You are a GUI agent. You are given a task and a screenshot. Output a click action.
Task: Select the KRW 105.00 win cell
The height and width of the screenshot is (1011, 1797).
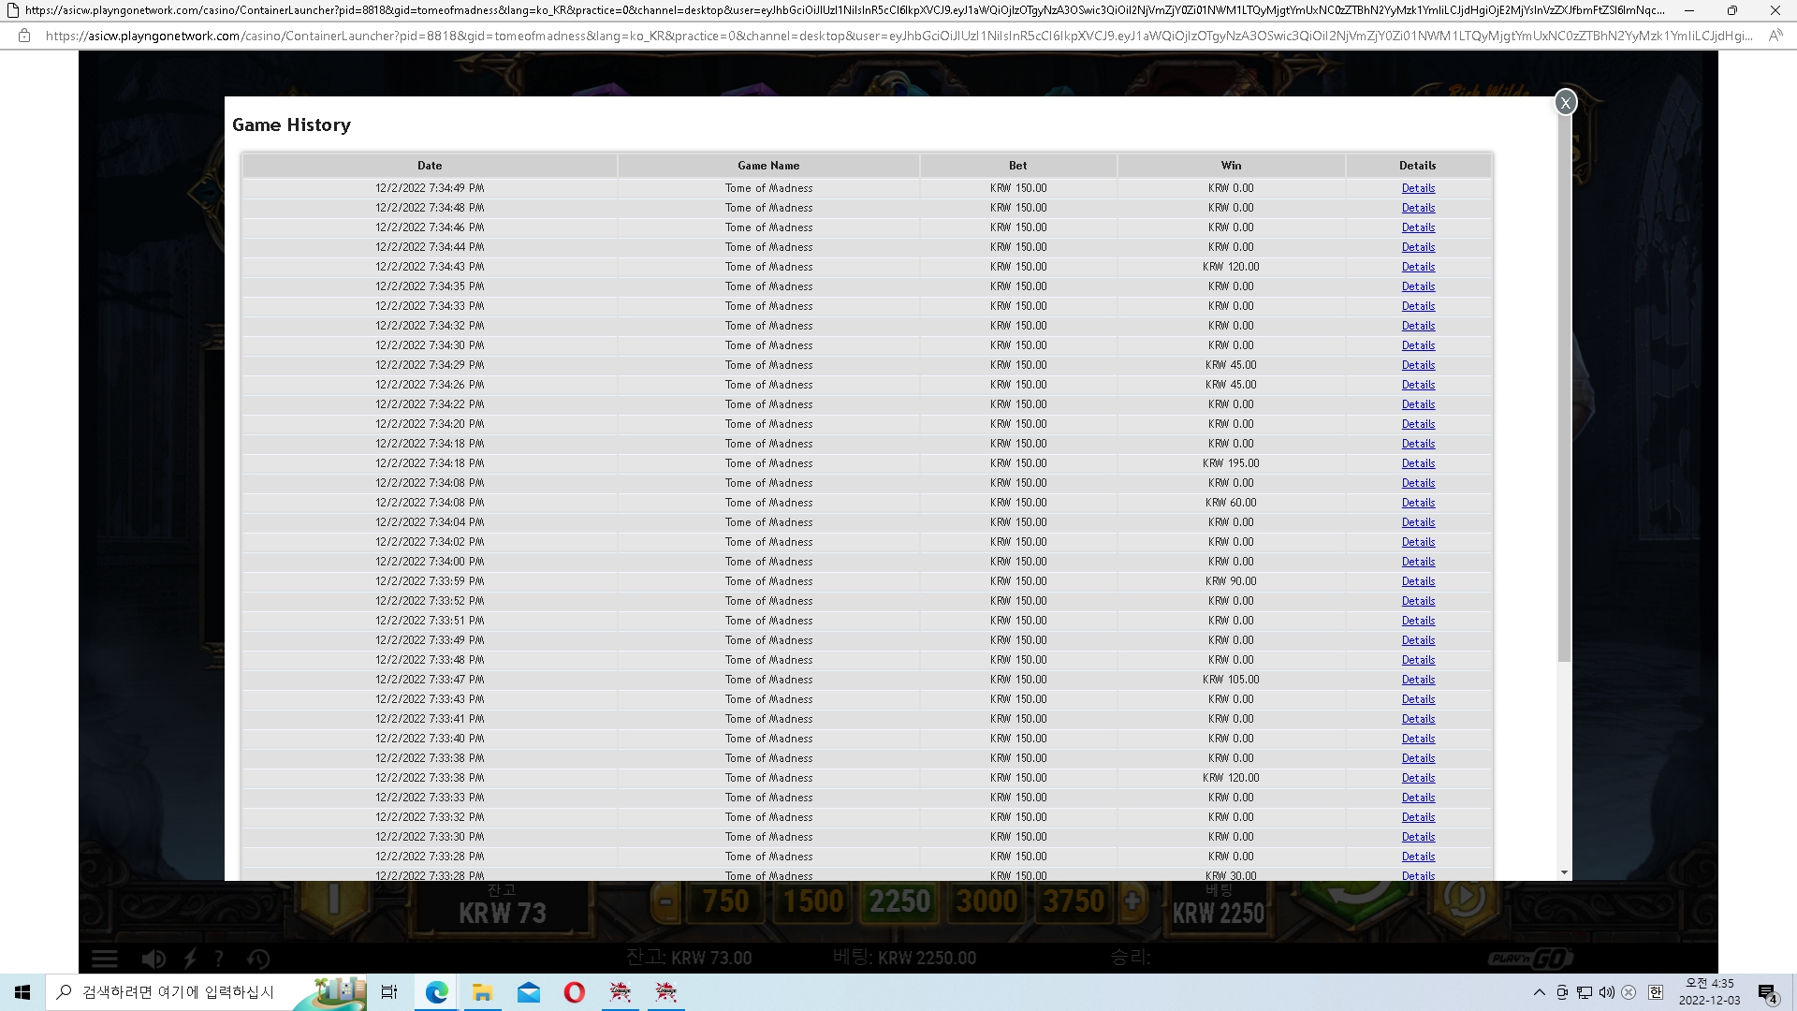tap(1231, 680)
